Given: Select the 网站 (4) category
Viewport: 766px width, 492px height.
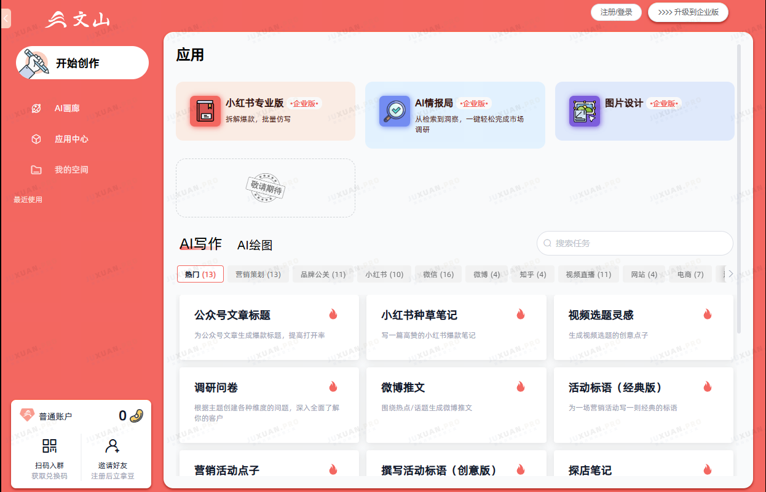Looking at the screenshot, I should tap(644, 274).
